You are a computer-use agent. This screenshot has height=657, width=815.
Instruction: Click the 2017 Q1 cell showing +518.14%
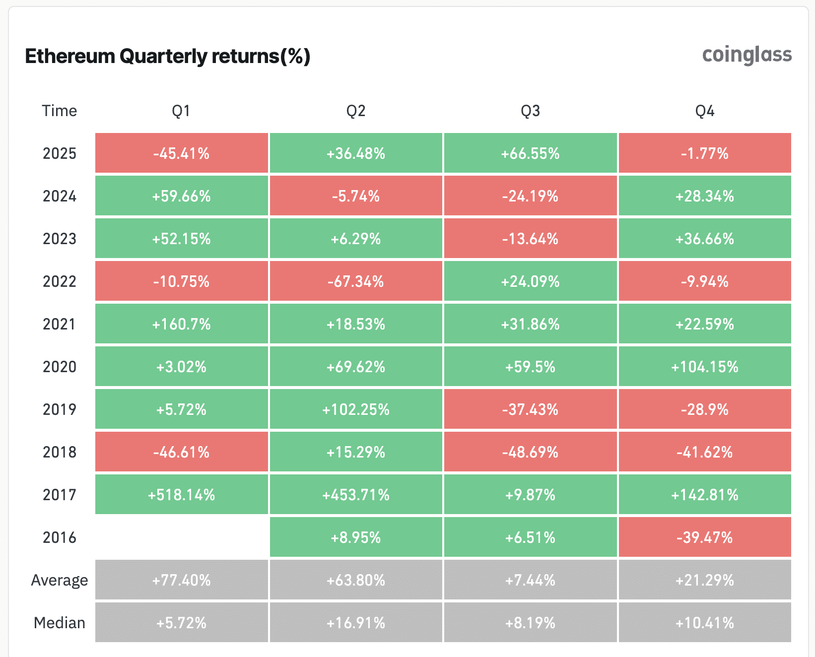point(182,495)
